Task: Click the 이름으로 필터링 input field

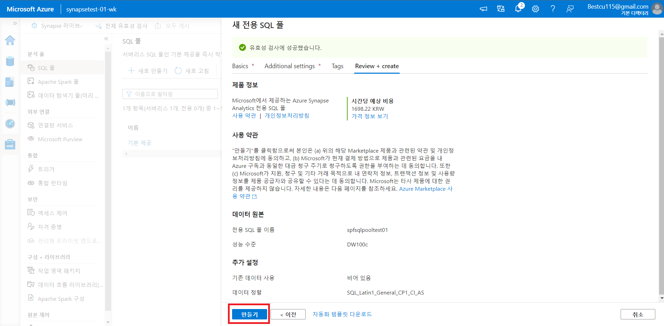Action: (170, 94)
